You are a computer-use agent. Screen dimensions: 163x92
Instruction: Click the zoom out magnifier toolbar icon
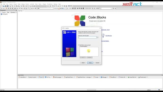pos(94,8)
